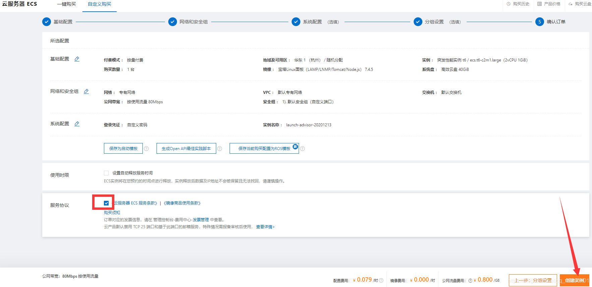Open 镜像商品使用条款 link
Screen dimensions: 592x287
(182, 203)
